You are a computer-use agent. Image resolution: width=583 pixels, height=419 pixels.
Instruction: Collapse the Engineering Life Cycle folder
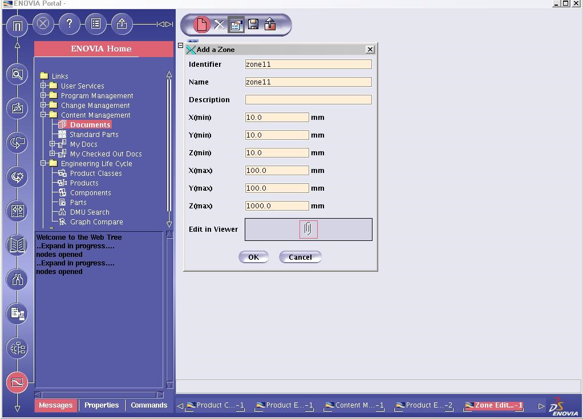point(43,163)
